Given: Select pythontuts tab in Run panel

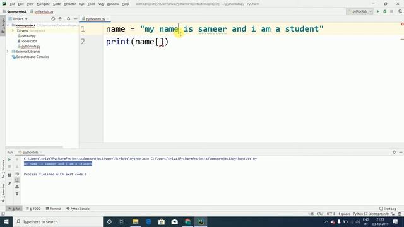Looking at the screenshot, I should click(x=30, y=152).
